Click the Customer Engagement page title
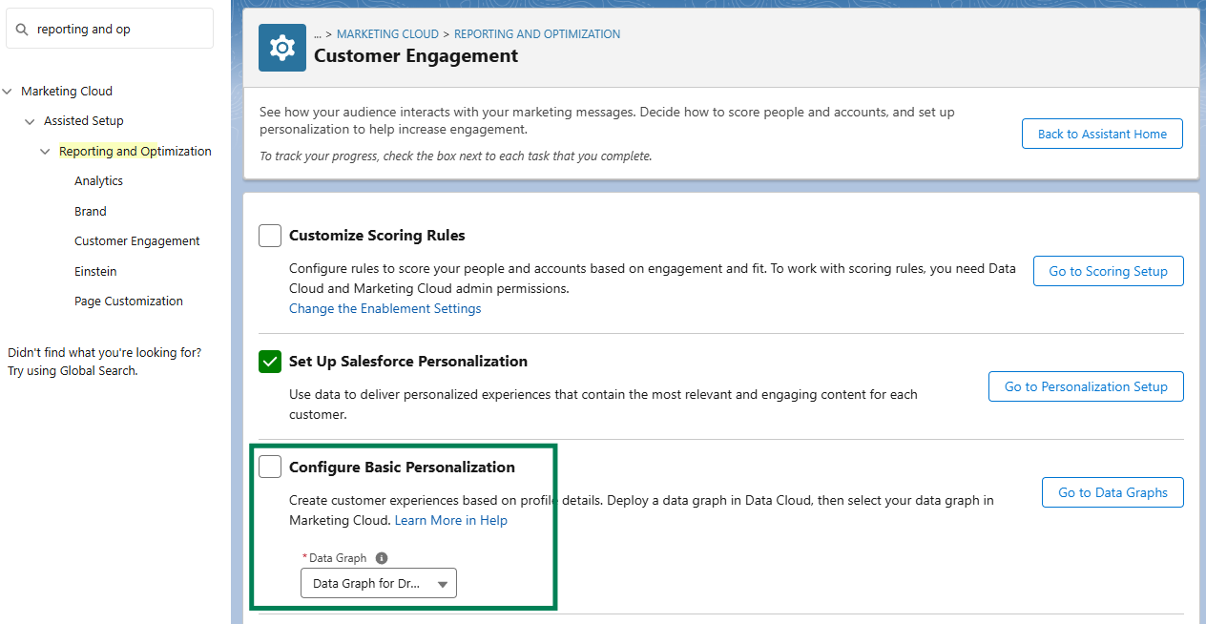This screenshot has height=624, width=1206. coord(416,56)
